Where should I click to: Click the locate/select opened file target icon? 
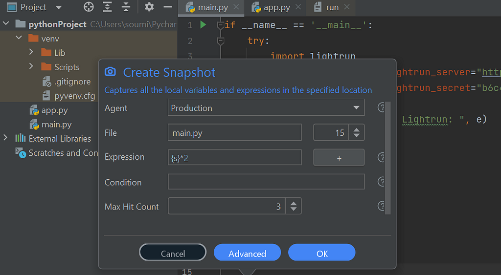(x=89, y=7)
